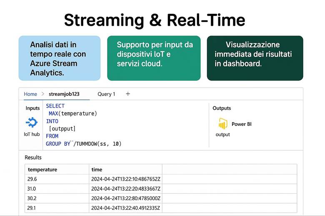Add a new query tab with plus
Screen dimensions: 325x216
(x=128, y=94)
